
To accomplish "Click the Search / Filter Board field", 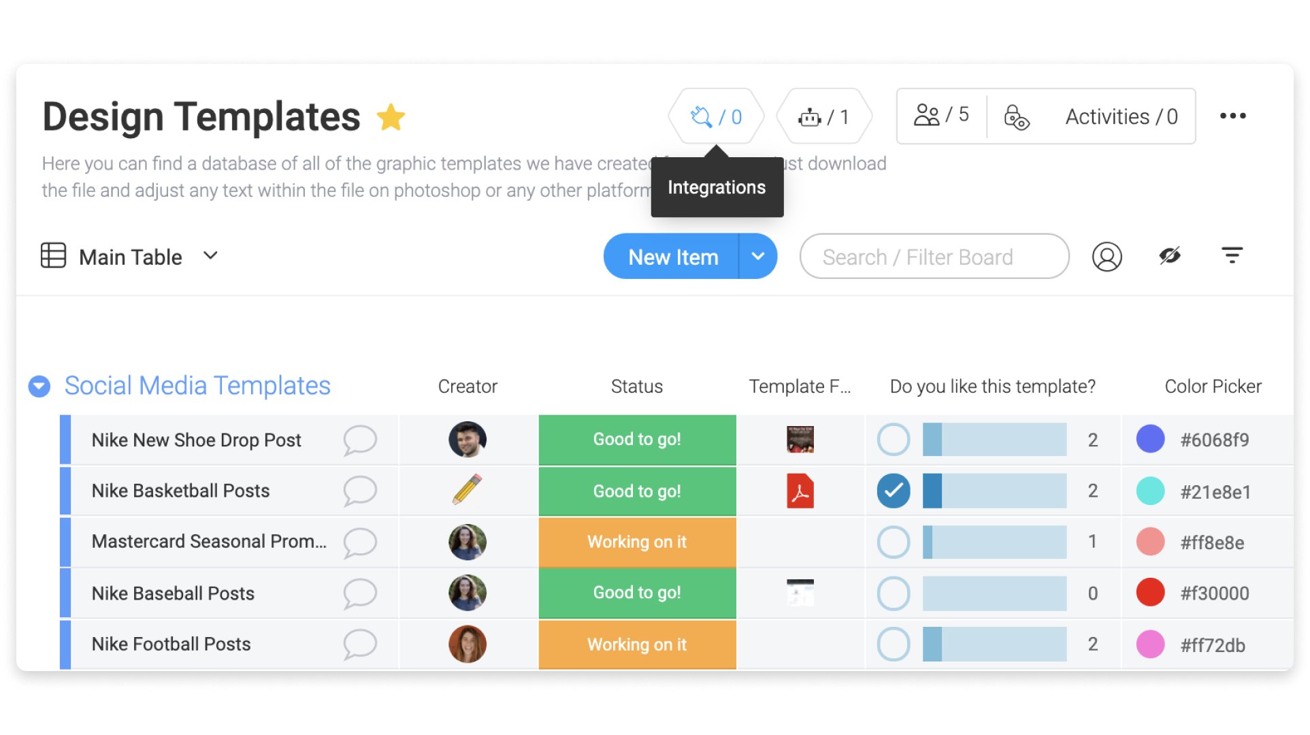I will click(930, 257).
